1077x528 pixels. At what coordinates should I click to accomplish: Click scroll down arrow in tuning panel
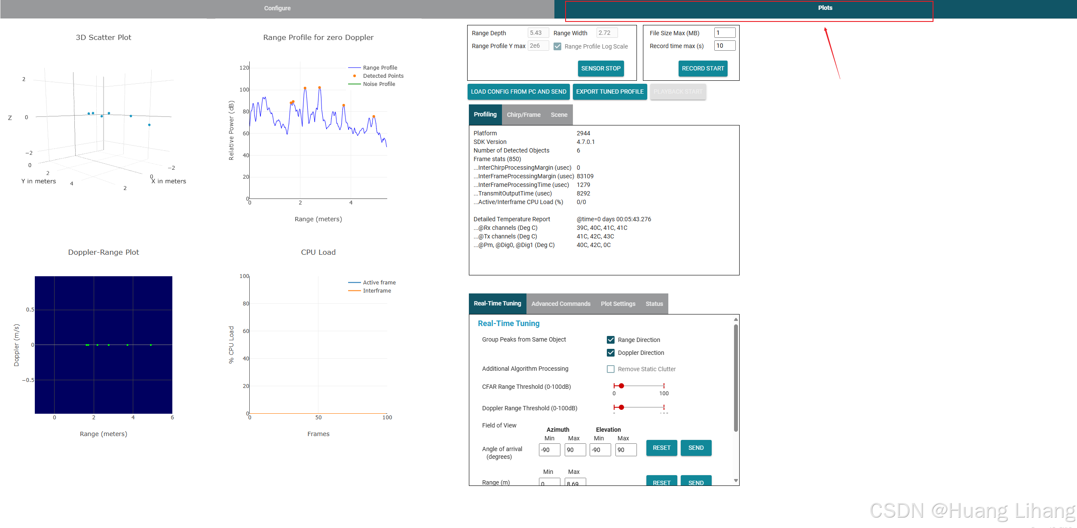(736, 481)
